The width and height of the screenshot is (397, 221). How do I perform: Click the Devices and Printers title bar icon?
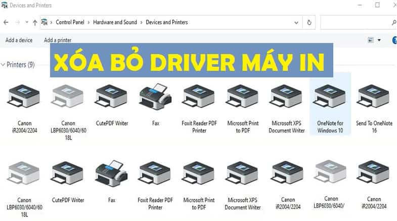(x=5, y=5)
